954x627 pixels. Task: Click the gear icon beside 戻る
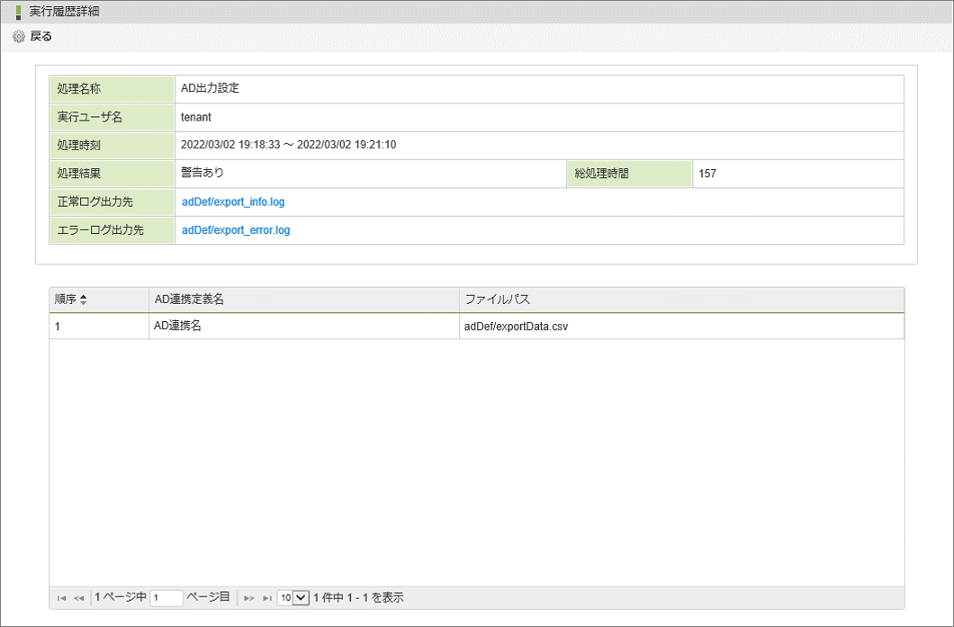coord(19,37)
